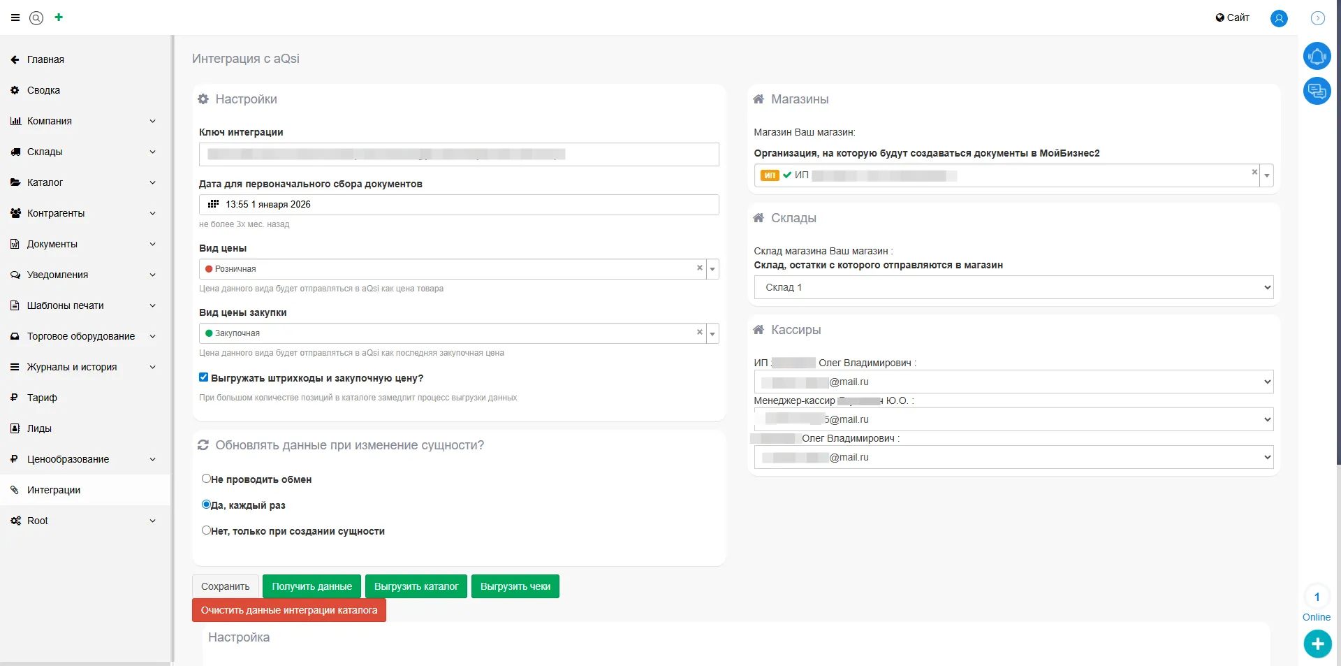The width and height of the screenshot is (1341, 666).
Task: Click the hamburger menu icon in the header
Action: tap(15, 17)
